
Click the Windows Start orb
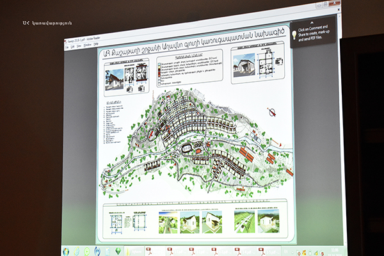(66, 252)
